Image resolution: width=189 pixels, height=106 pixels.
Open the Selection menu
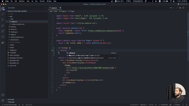[22, 1]
